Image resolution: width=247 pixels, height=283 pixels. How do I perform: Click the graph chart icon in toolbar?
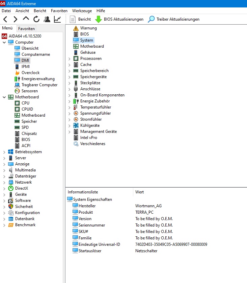[57, 19]
